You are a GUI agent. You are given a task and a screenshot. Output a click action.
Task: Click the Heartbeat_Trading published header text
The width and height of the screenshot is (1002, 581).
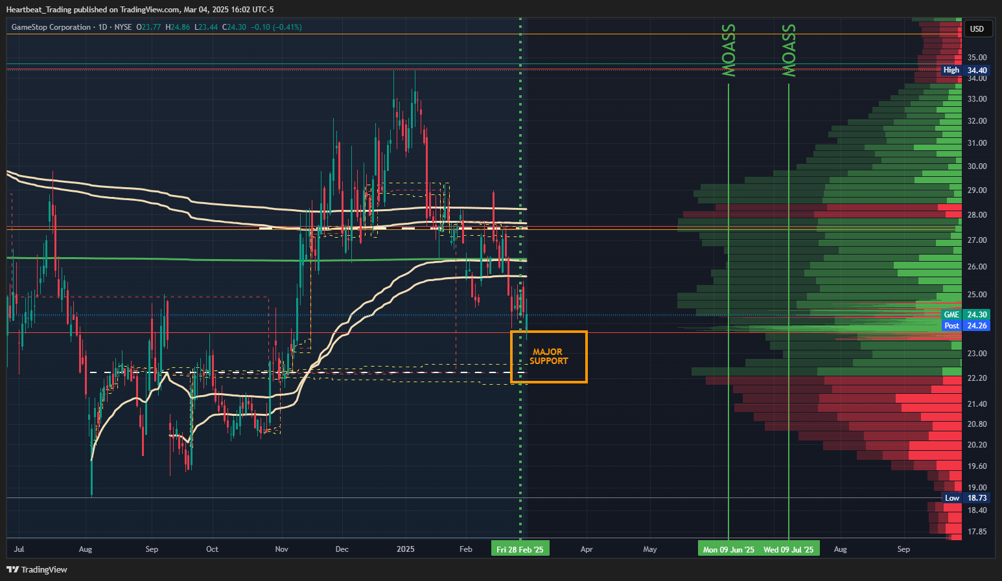point(140,10)
